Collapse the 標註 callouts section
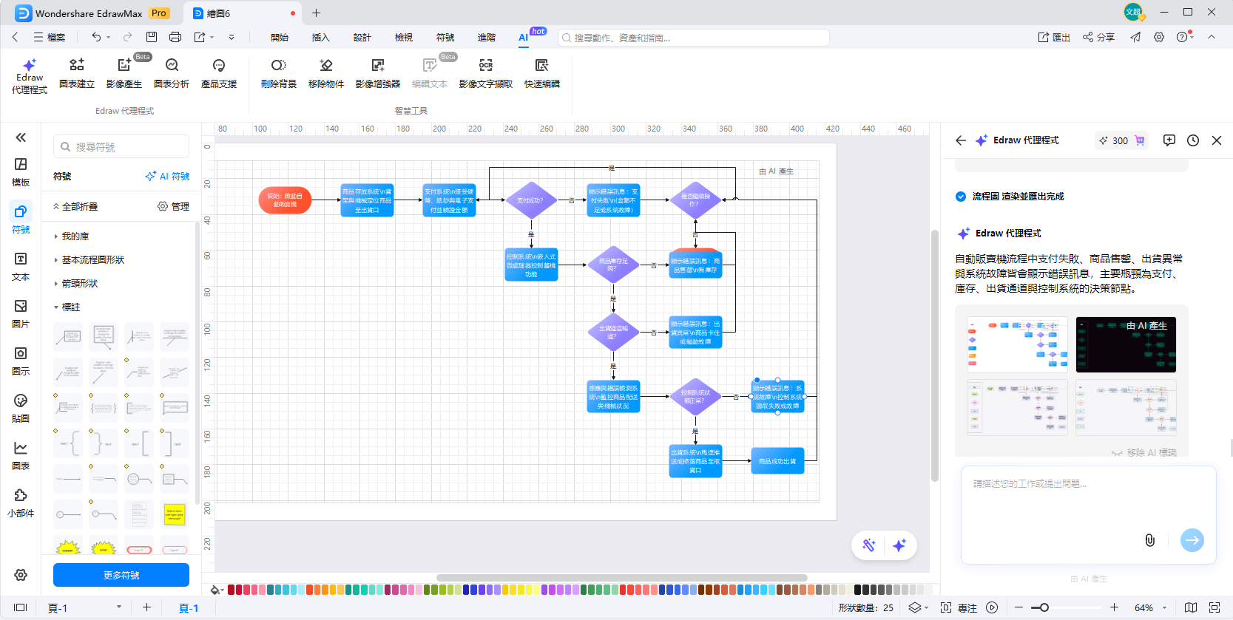 pyautogui.click(x=70, y=307)
